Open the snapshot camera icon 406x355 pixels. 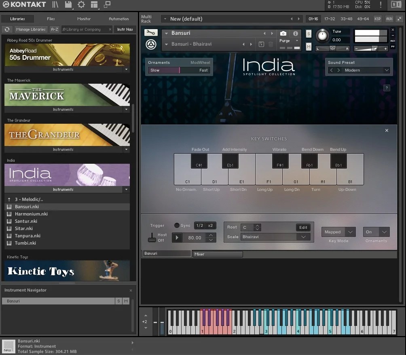coord(283,34)
